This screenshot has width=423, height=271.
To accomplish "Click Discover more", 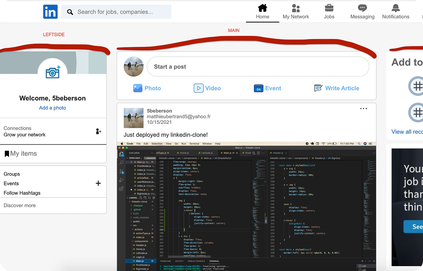I will tap(20, 205).
